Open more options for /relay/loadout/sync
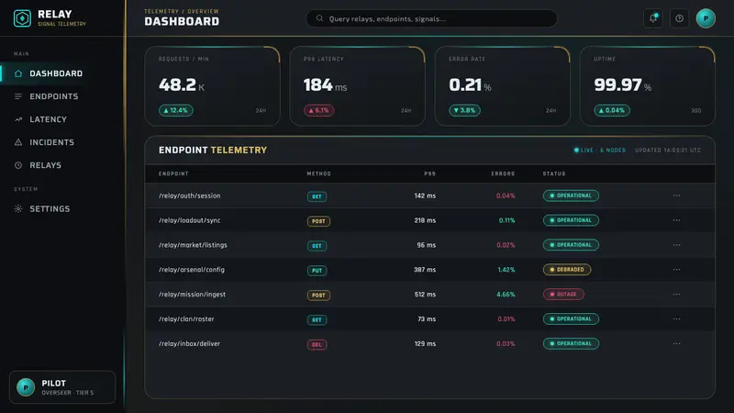Viewport: 734px width, 413px height. click(676, 220)
